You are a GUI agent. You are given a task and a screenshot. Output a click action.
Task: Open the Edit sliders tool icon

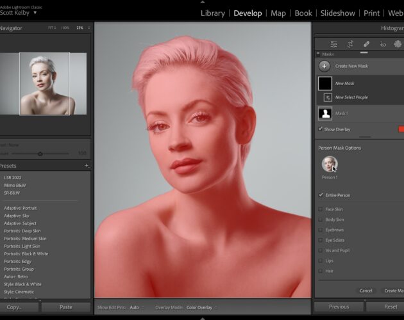tap(333, 44)
